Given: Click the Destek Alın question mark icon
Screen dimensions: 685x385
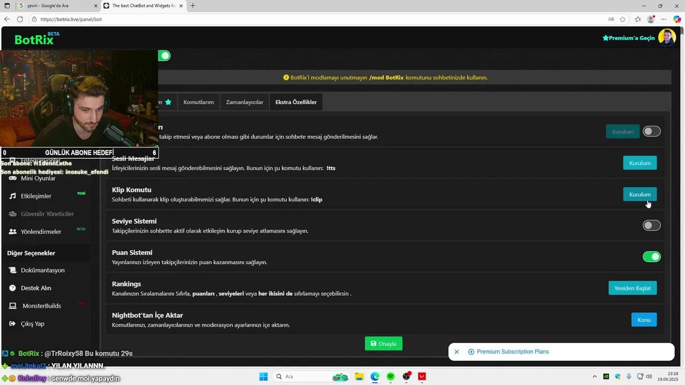Looking at the screenshot, I should click(x=13, y=288).
